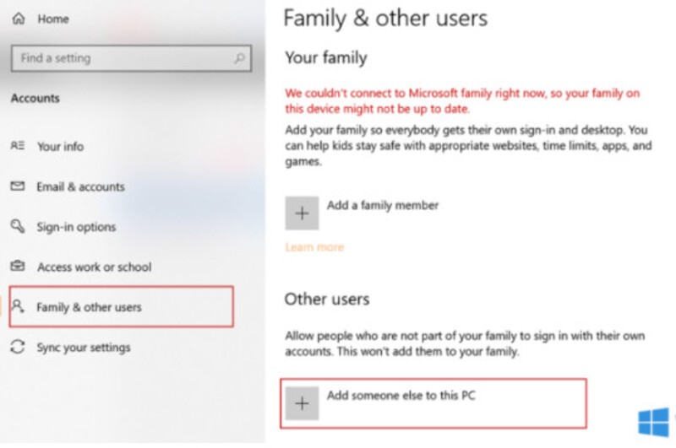The image size is (676, 448).
Task: Click the Email & accounts envelope icon
Action: point(18,186)
